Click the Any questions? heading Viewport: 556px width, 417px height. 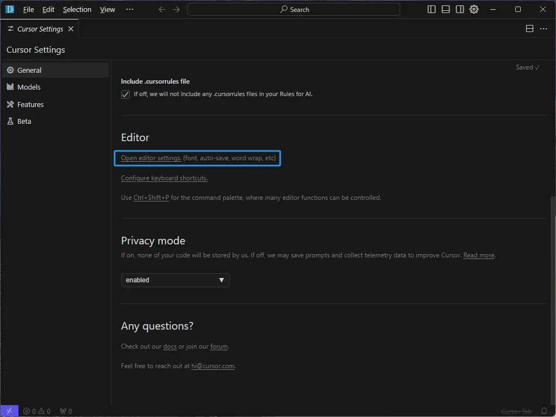point(157,326)
